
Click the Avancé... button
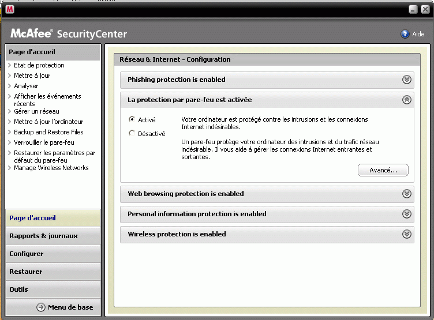(383, 170)
